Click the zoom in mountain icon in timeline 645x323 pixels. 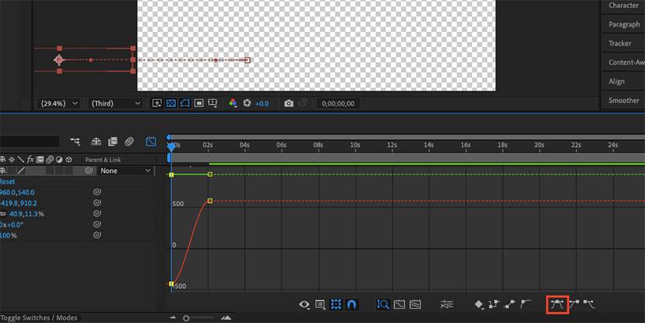pos(226,318)
